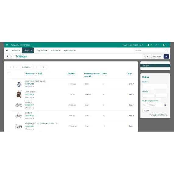Open user account menu icon
The width and height of the screenshot is (174, 174).
click(x=165, y=45)
